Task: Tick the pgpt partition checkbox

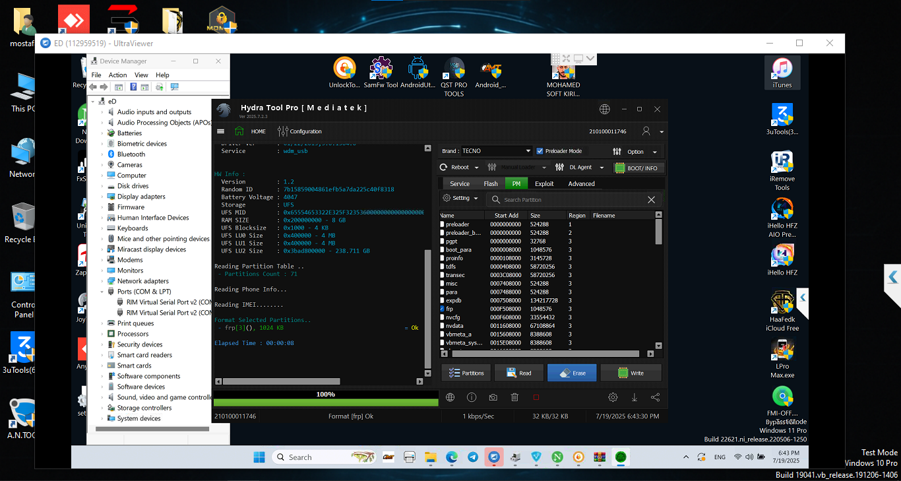Action: pos(443,241)
